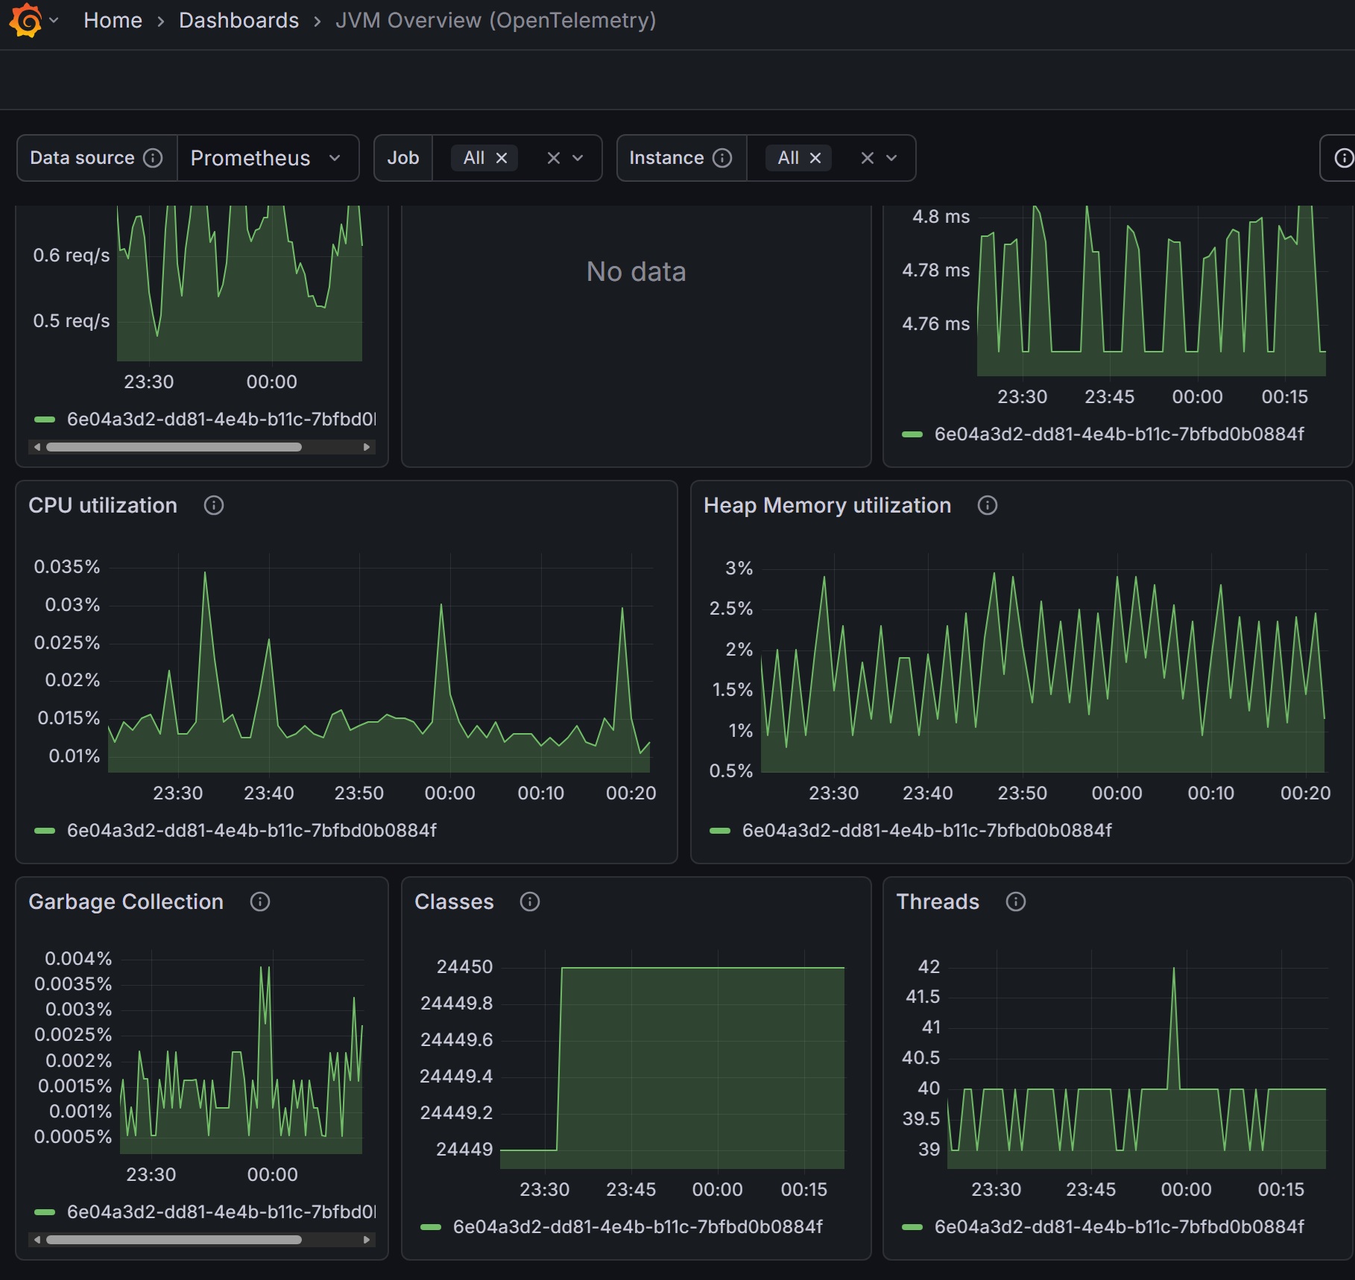Toggle Heap Memory legend series 6e04a3d2

pos(927,831)
